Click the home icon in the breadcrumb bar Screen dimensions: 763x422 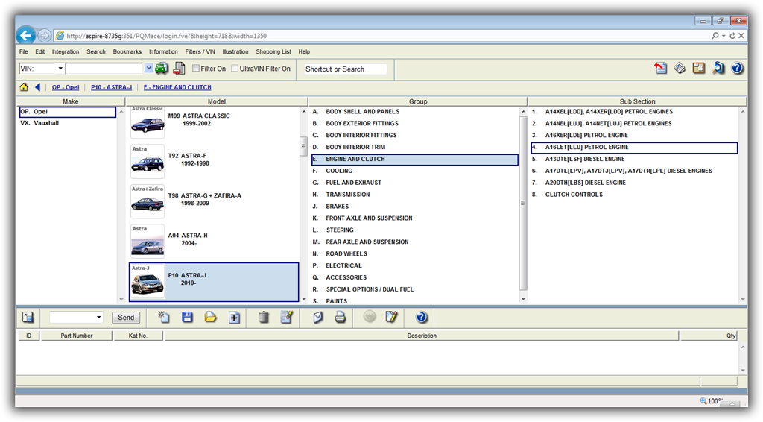coord(24,87)
